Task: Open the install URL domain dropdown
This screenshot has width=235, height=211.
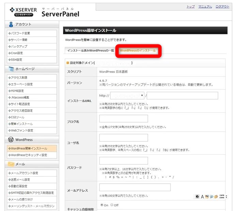Action: point(127,96)
